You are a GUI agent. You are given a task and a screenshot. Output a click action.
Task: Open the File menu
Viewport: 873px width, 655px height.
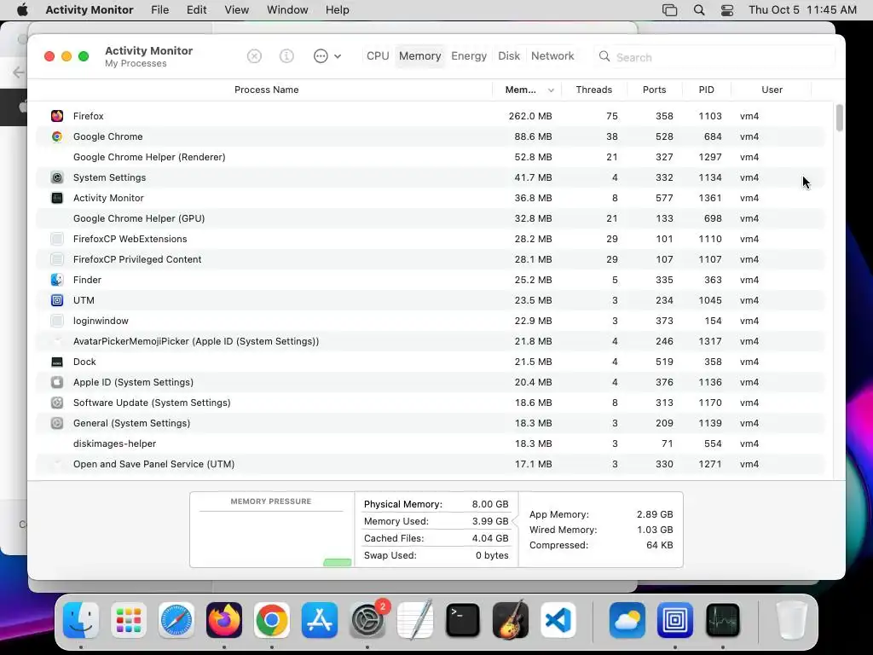click(x=159, y=10)
